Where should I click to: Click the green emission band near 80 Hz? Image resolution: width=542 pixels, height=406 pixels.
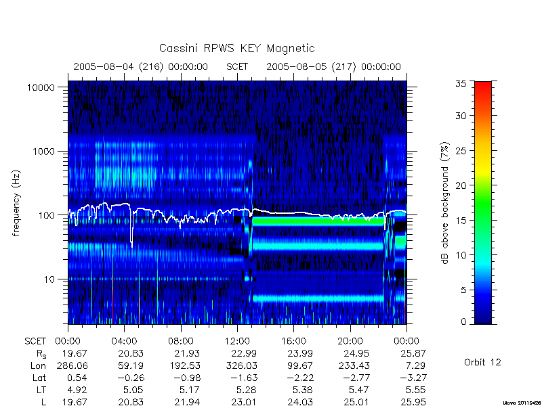[x=318, y=221]
